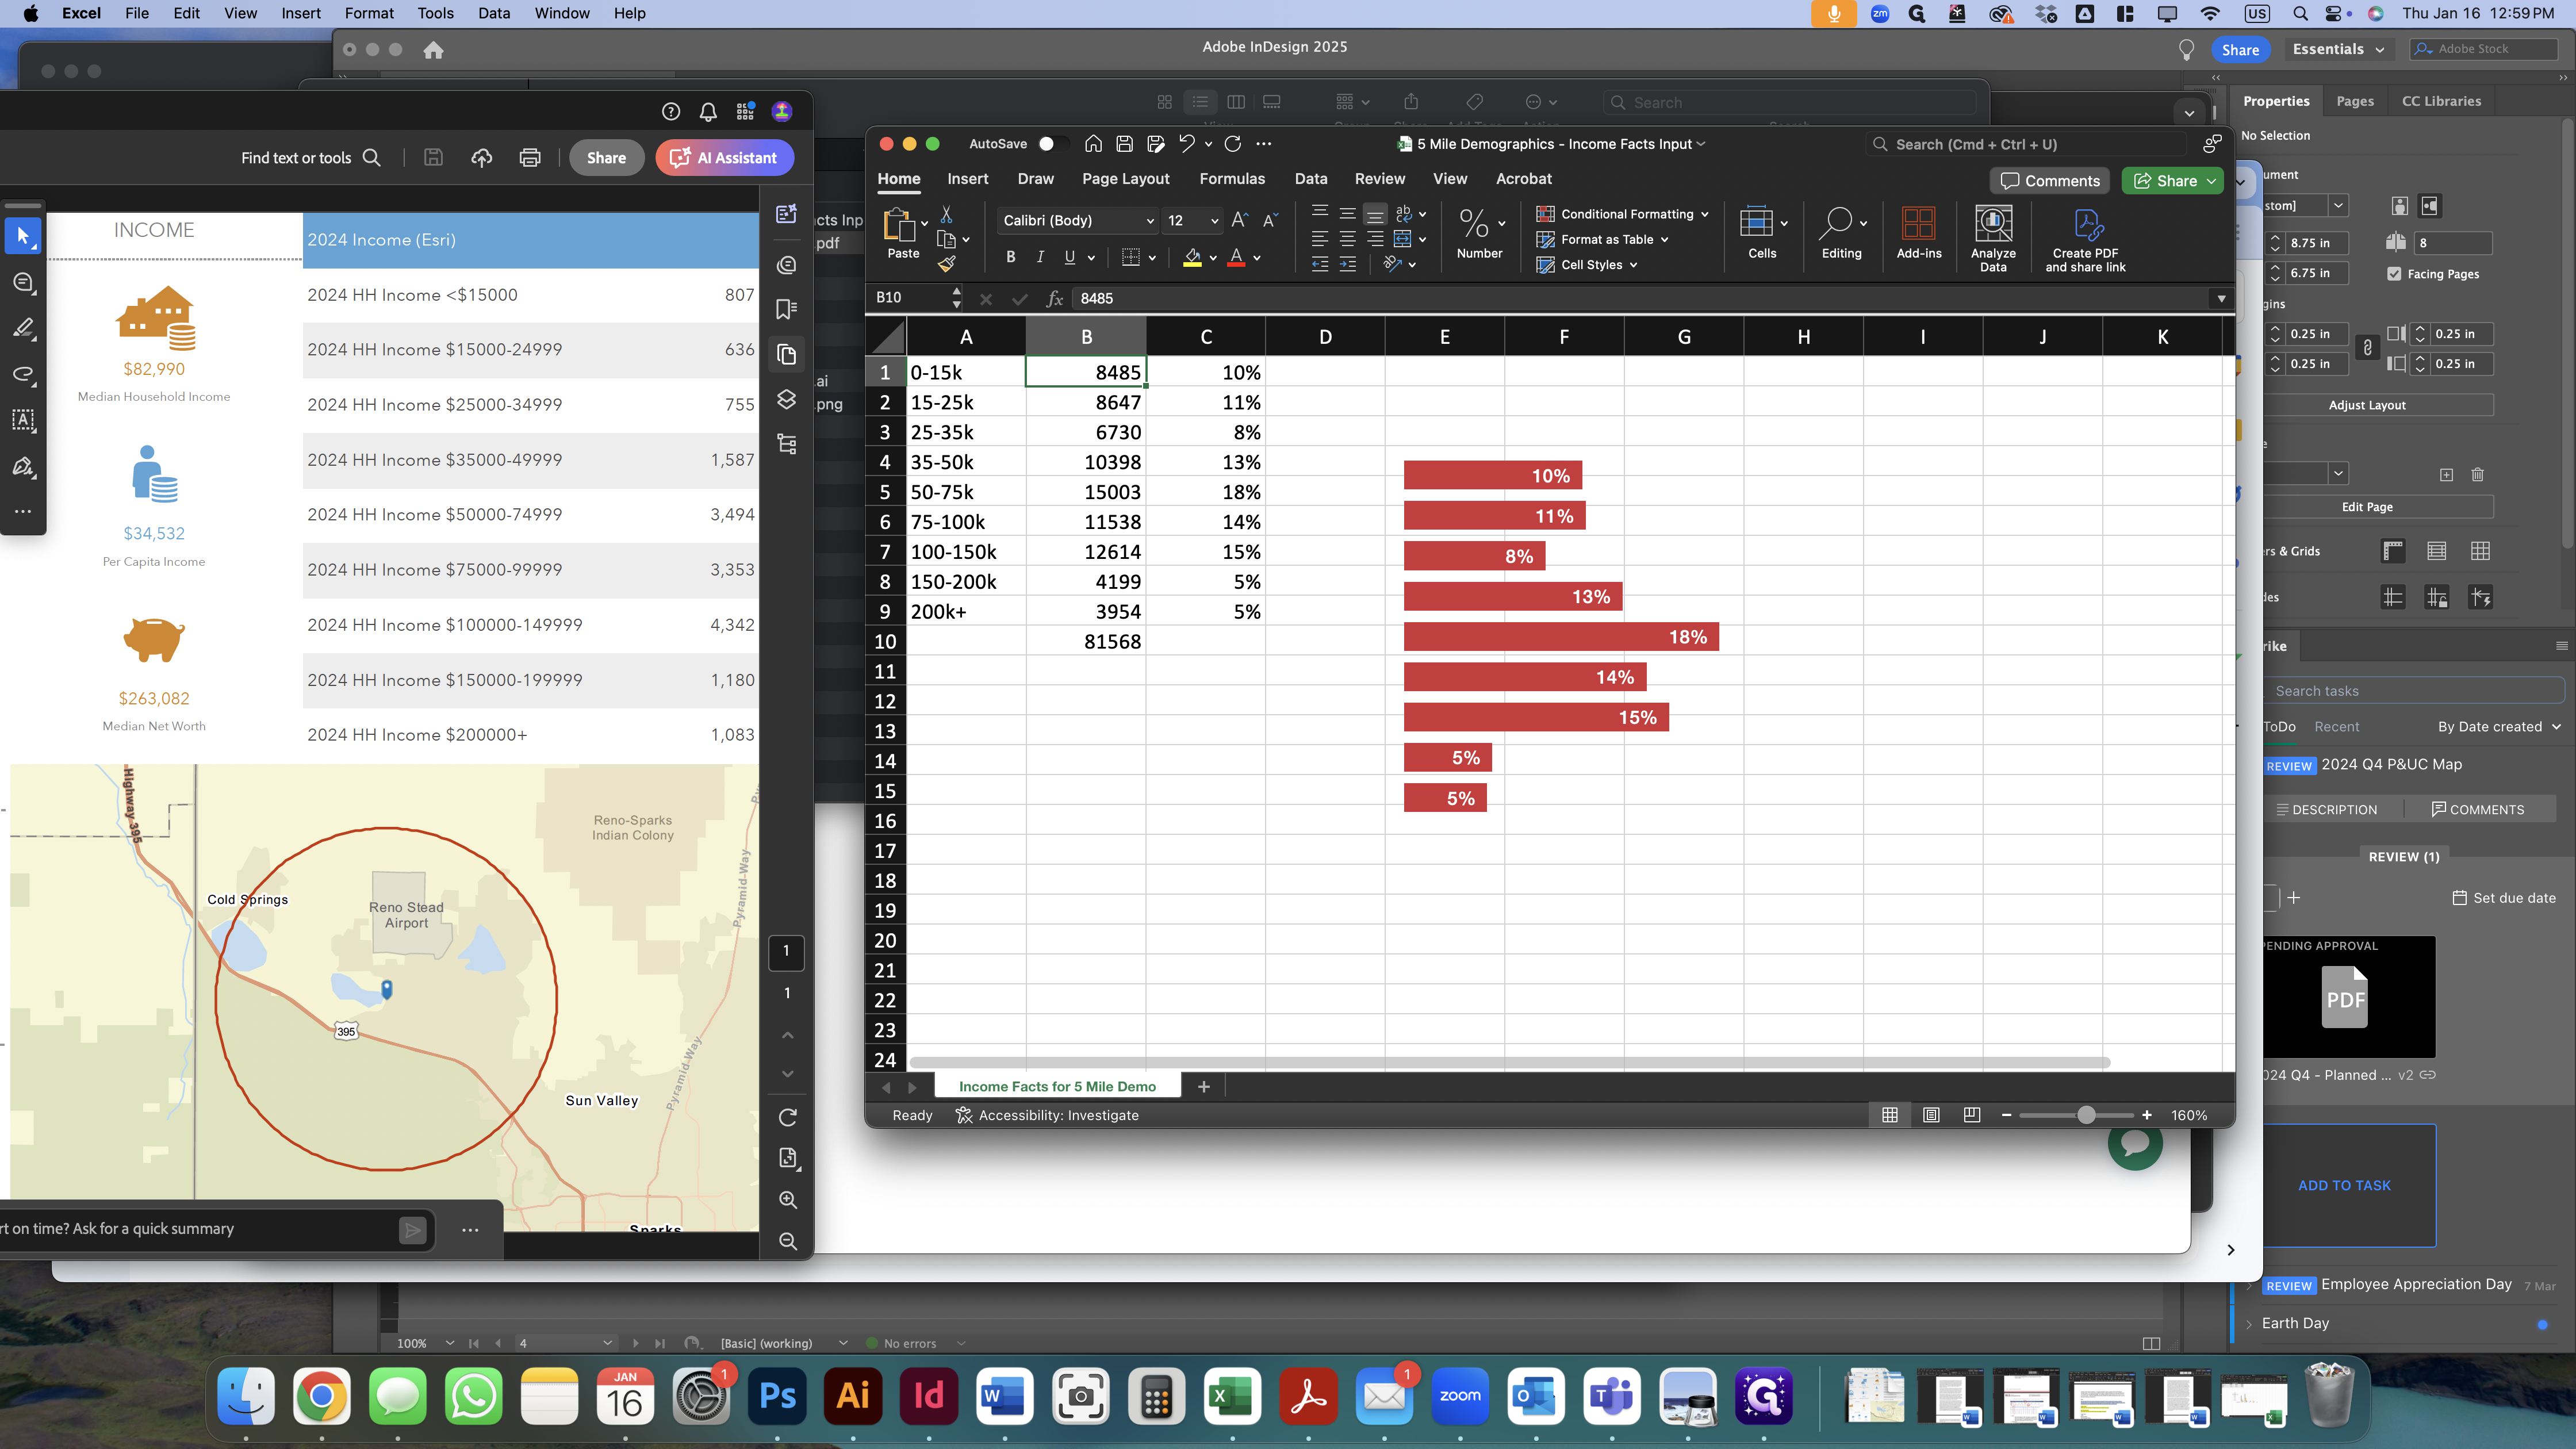
Task: Switch to Page Break Preview in status bar
Action: click(1971, 1115)
